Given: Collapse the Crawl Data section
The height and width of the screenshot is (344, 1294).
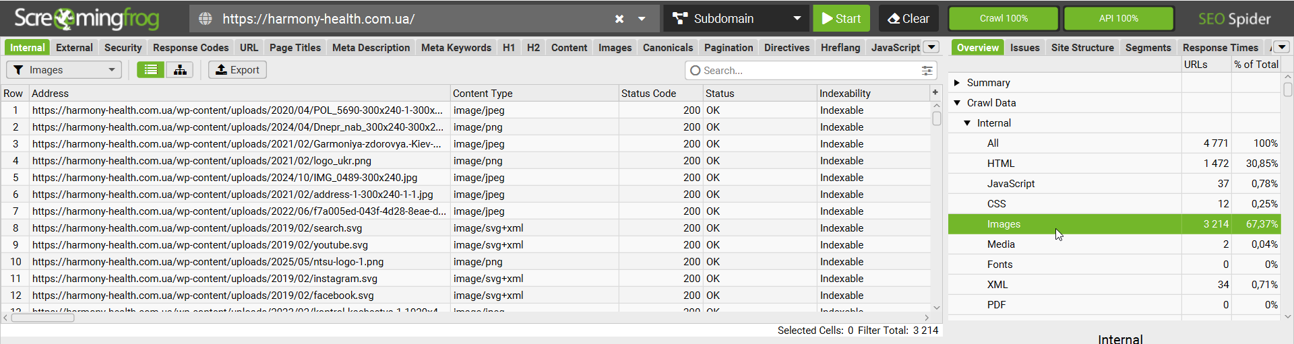Looking at the screenshot, I should click(957, 103).
